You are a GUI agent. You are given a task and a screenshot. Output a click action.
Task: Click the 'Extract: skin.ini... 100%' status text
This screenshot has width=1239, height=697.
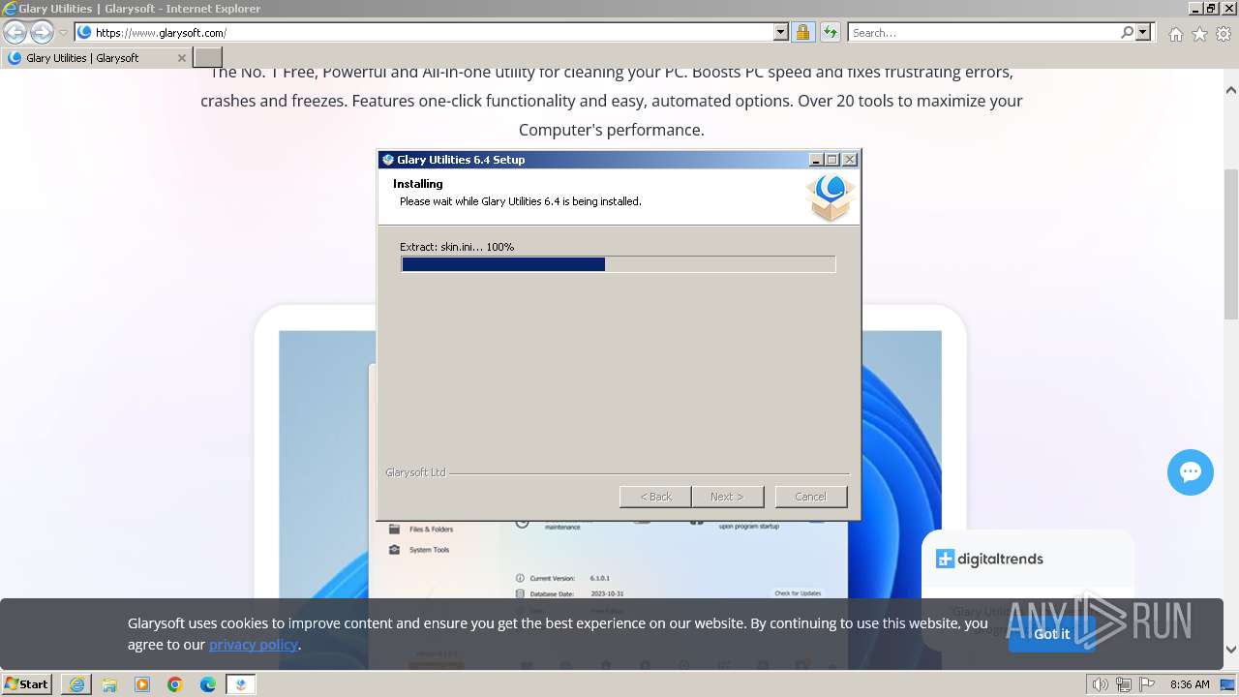(457, 247)
